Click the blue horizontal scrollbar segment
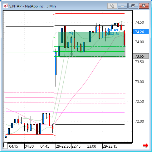The width and height of the screenshot is (152, 152). (x=31, y=143)
